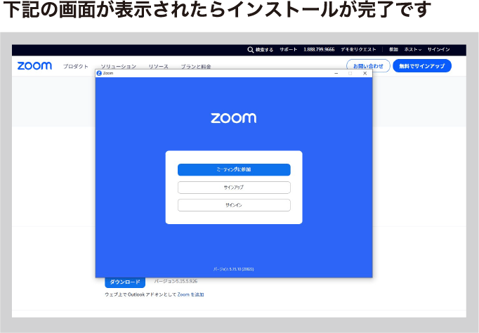Click the phone number 1.888.799.9666
Screen dimensions: 479x333
319,49
